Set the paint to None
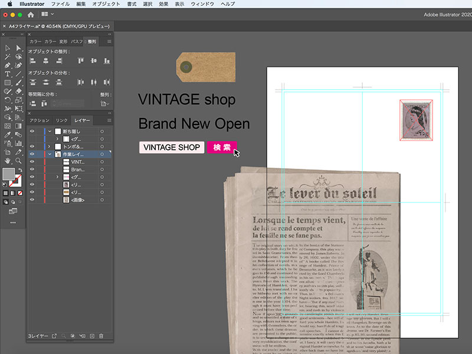Image resolution: width=472 pixels, height=354 pixels. pos(20,193)
